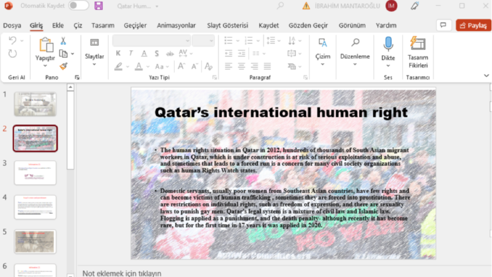This screenshot has height=277, width=492.
Task: Apply strikethrough formatting
Action: (x=170, y=53)
